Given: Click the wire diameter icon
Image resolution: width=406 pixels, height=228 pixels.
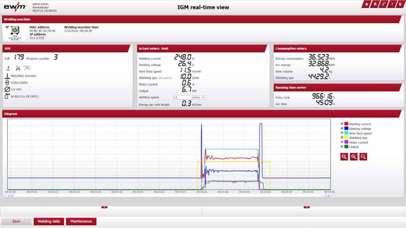Looking at the screenshot, I should [x=7, y=89].
